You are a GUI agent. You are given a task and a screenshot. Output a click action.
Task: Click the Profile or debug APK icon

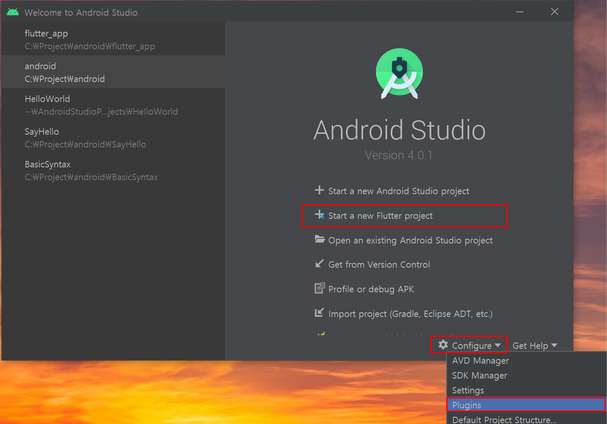click(319, 288)
